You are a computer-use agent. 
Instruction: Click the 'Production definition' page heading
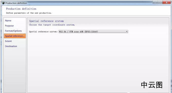(x=21, y=9)
